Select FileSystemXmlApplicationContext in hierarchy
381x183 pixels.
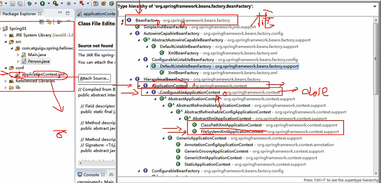coord(232,132)
